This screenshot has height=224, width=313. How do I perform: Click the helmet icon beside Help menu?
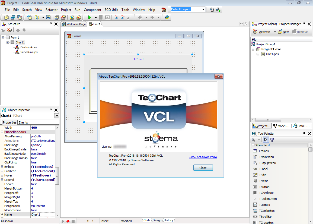(164, 10)
